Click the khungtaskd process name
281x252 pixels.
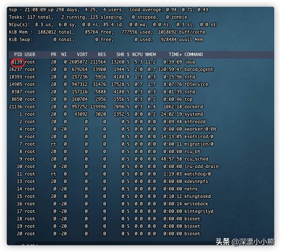click(198, 196)
